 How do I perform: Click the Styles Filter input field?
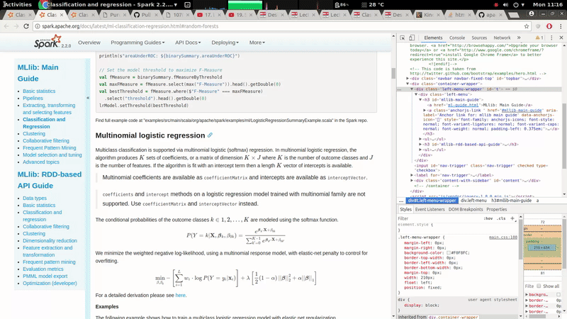tap(439, 218)
